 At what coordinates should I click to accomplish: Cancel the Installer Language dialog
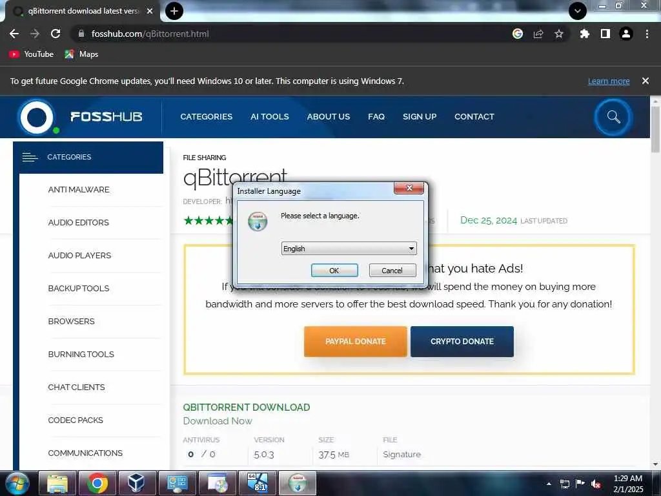(392, 271)
